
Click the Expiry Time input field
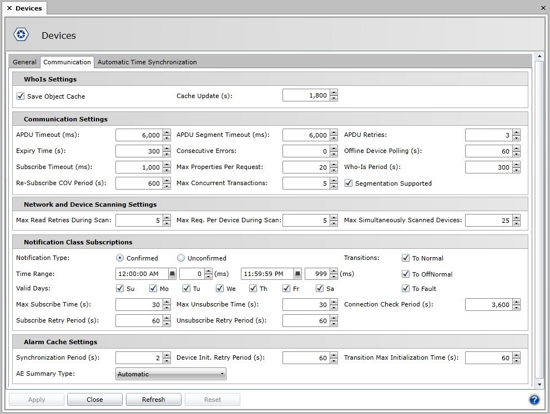(x=138, y=151)
